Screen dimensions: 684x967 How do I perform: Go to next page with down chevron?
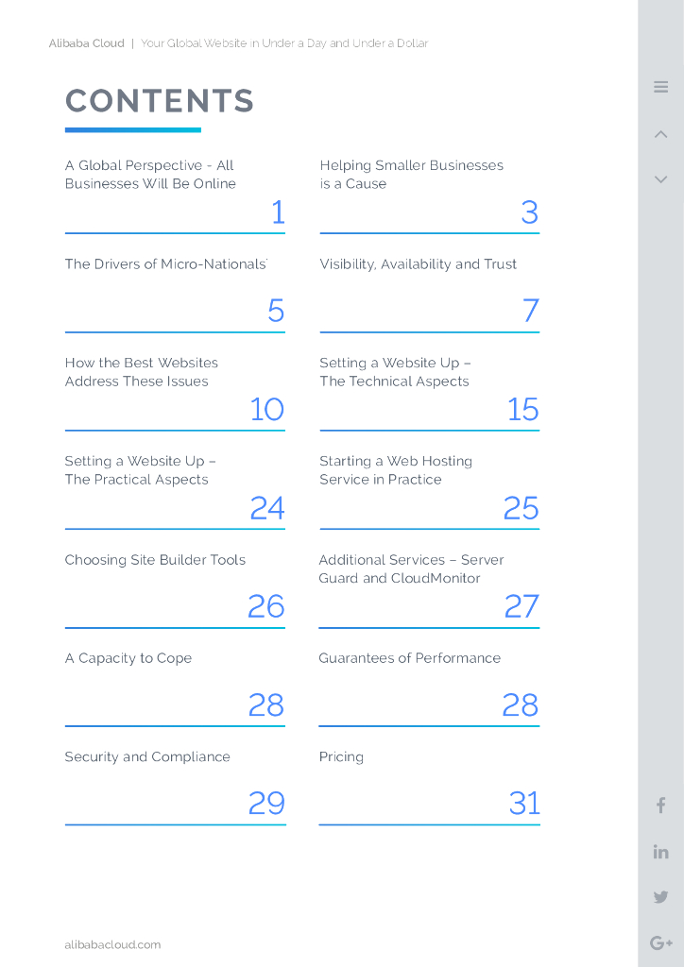[x=660, y=179]
